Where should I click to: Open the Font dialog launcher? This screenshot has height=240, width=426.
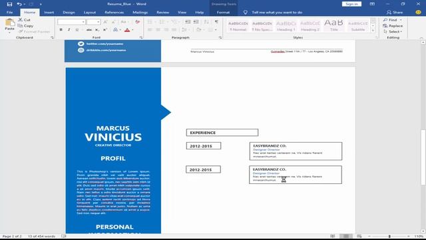tap(140, 37)
